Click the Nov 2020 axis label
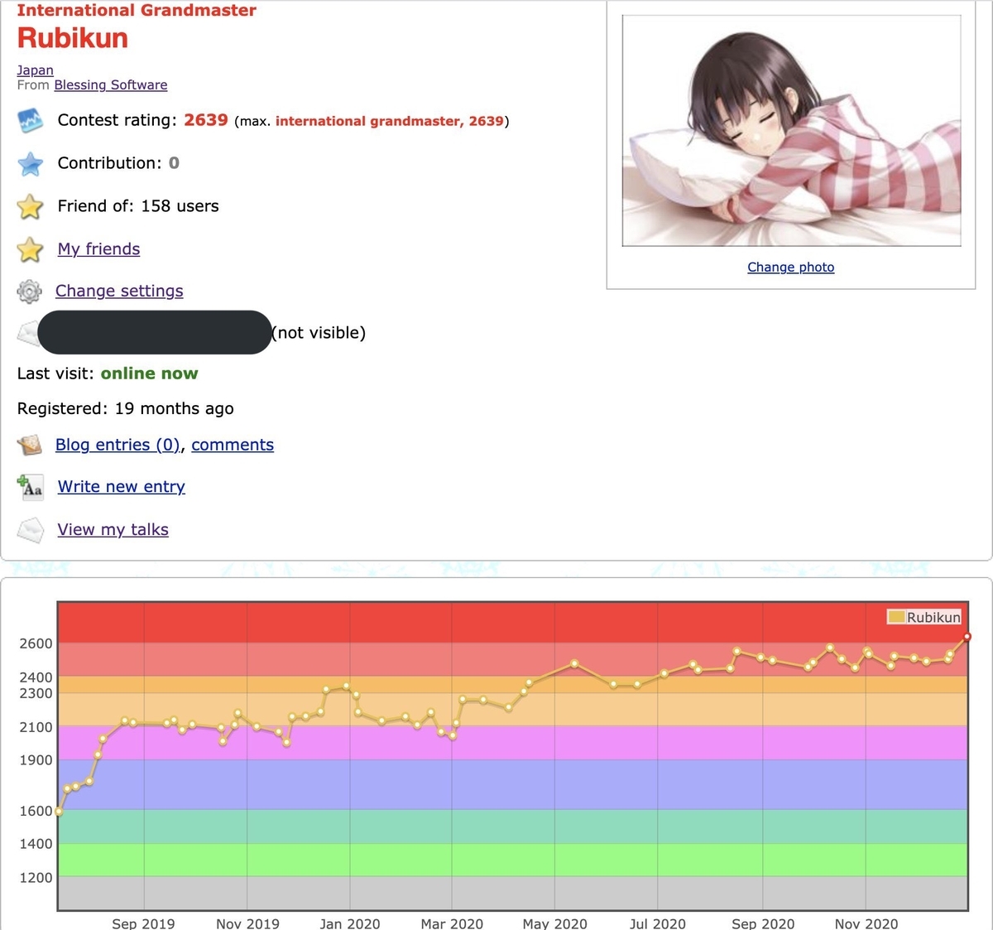Viewport: 993px width, 930px height. 866,923
